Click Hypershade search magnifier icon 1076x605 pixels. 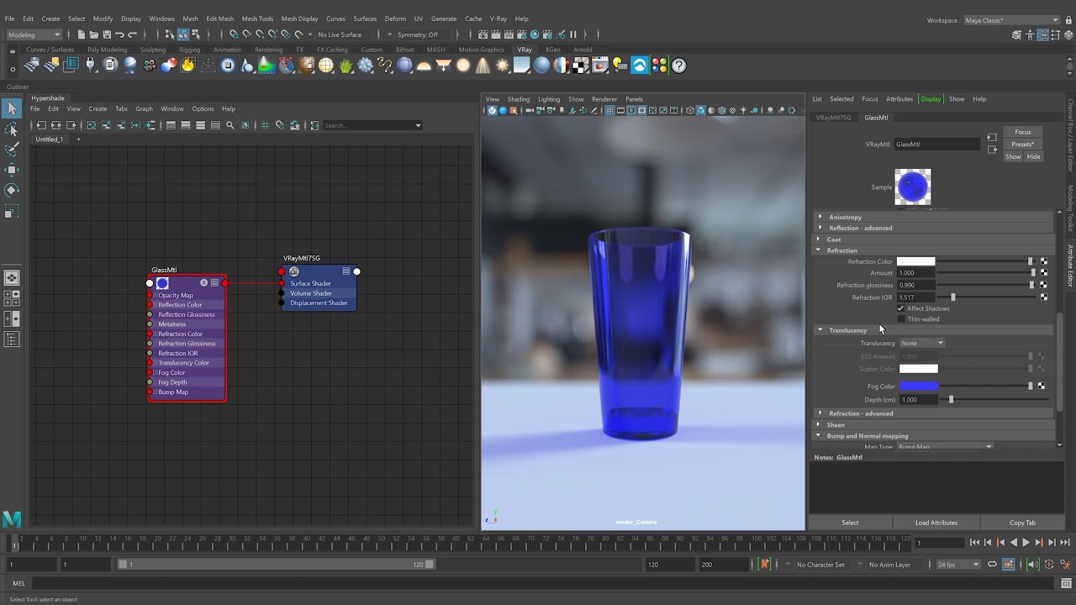tap(229, 125)
